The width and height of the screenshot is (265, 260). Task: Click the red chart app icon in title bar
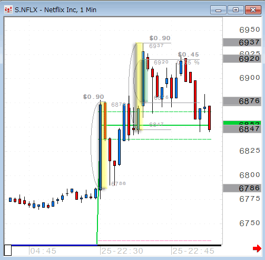tap(8, 10)
